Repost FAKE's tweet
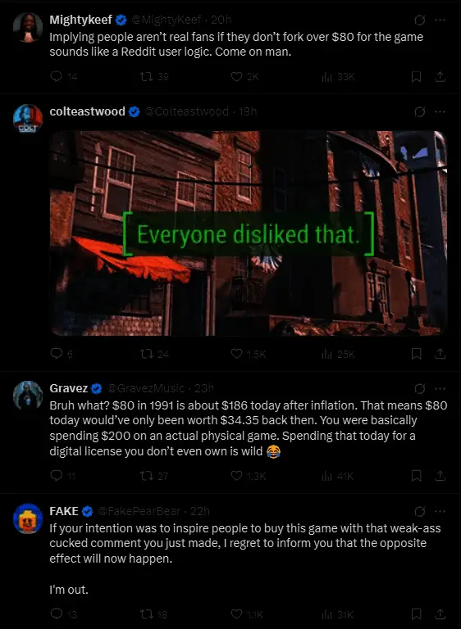 point(145,613)
